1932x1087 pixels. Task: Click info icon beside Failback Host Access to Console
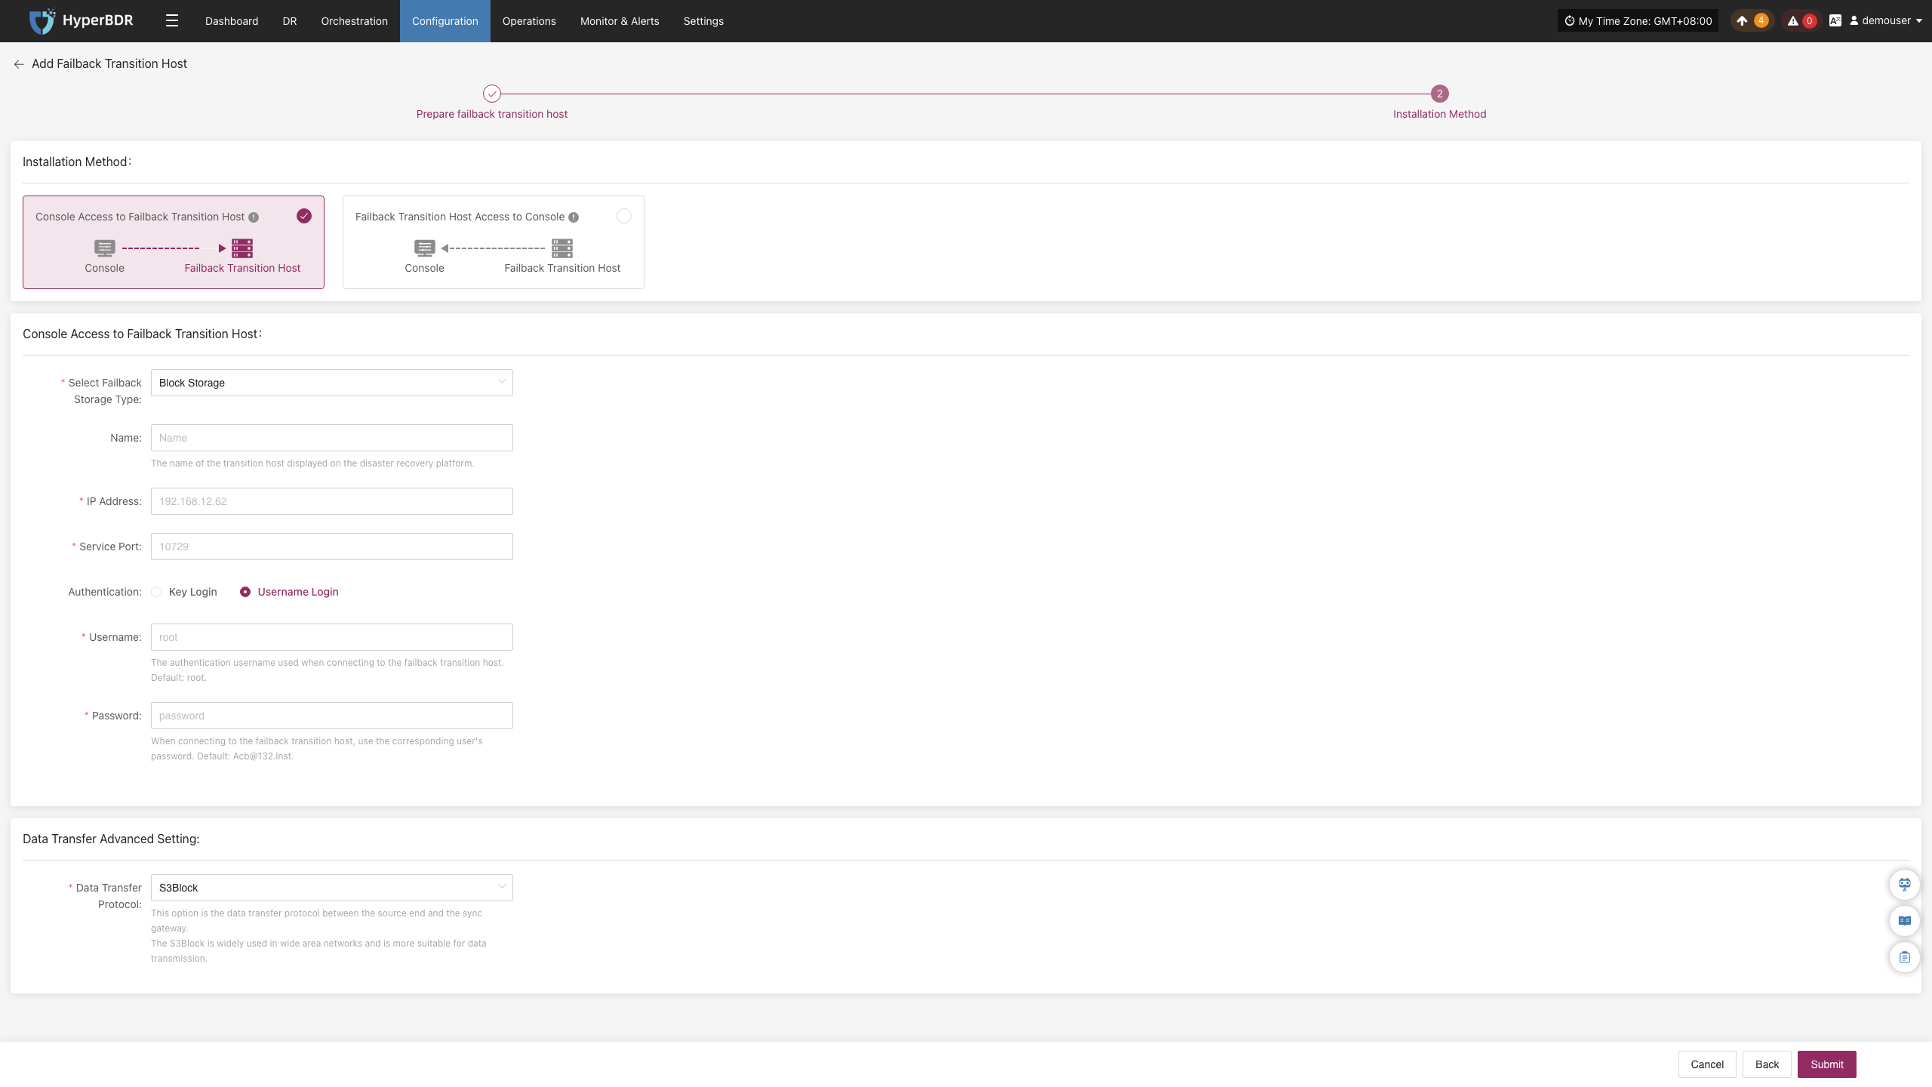574,217
